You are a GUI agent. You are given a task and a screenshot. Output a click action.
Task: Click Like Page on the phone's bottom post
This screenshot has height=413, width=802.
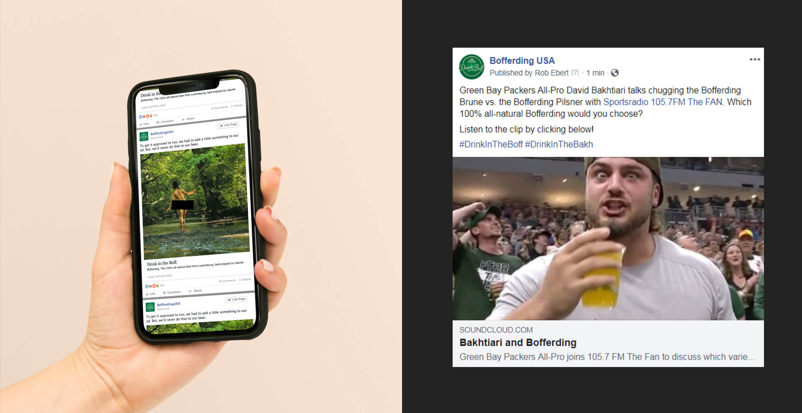[x=236, y=299]
